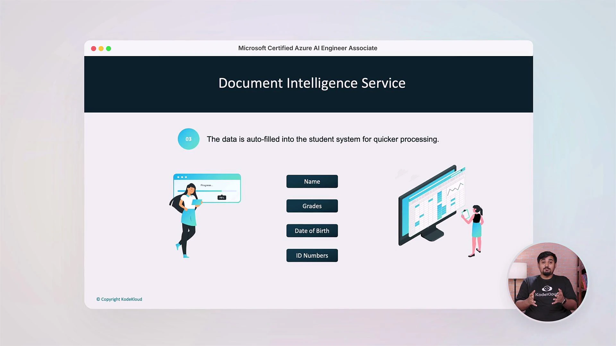Expand the Name data field box

pyautogui.click(x=312, y=181)
